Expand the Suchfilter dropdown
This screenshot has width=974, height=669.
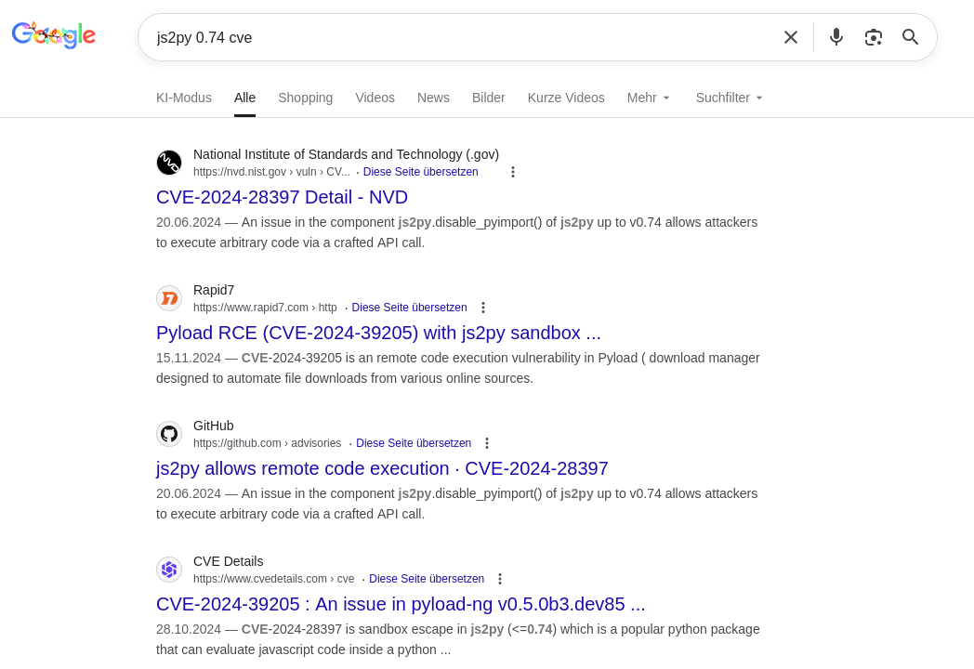730,98
